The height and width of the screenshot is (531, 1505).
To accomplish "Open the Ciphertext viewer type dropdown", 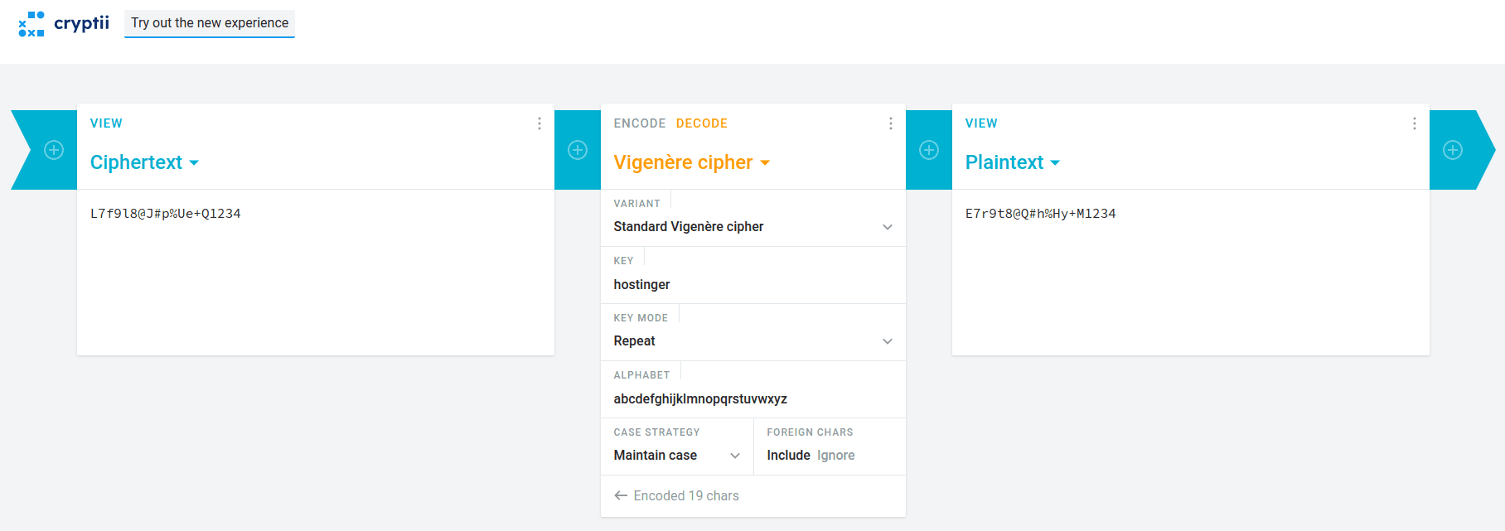I will (145, 162).
